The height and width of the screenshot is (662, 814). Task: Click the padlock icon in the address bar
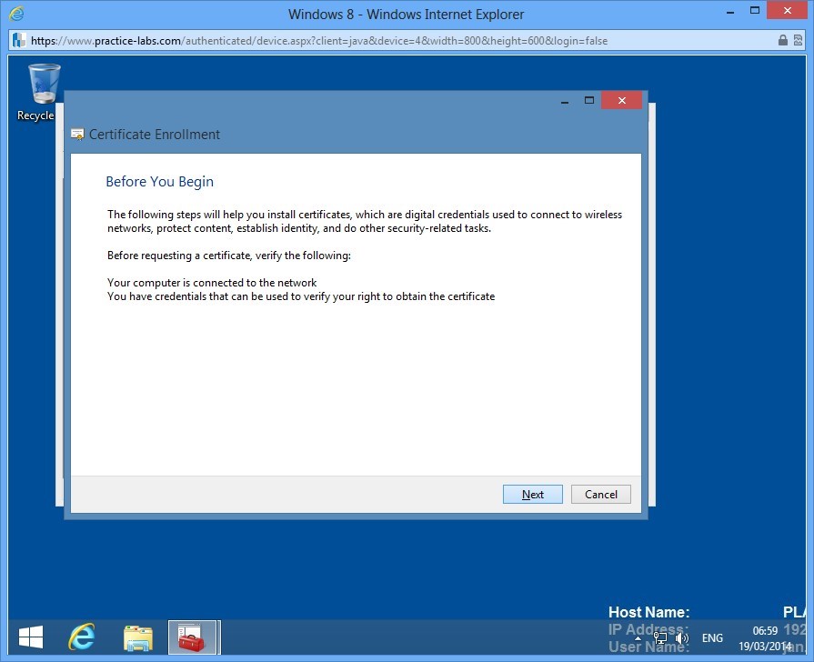pyautogui.click(x=783, y=40)
